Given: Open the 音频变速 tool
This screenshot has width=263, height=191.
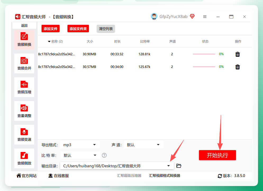Looking at the screenshot, I should click(x=24, y=135).
